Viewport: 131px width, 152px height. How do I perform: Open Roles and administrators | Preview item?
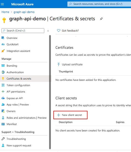pyautogui.click(x=27, y=118)
